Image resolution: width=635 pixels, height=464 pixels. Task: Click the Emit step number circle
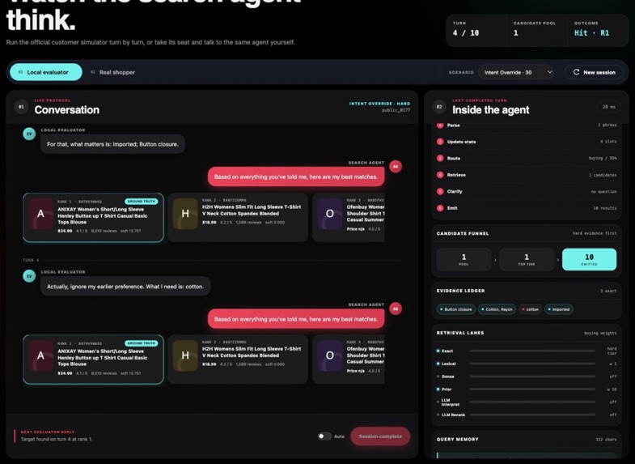[440, 208]
